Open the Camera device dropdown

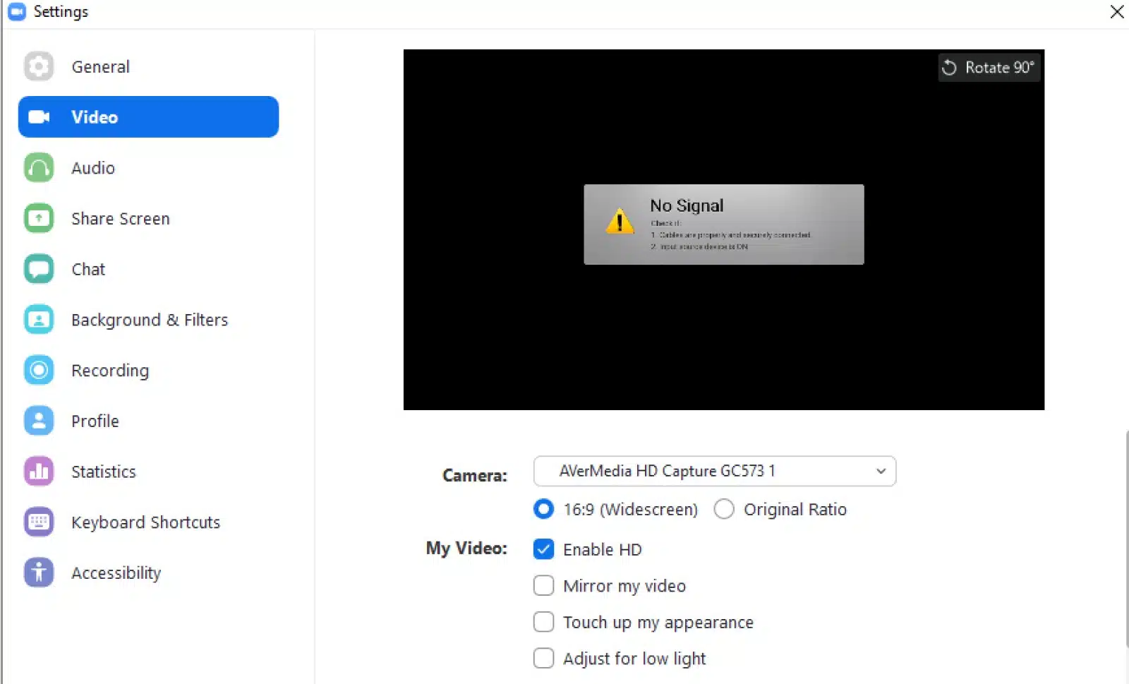pos(714,471)
